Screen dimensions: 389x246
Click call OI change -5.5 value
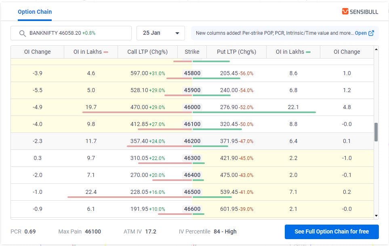coord(38,90)
